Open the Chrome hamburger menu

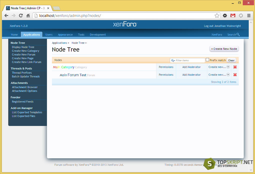249,16
